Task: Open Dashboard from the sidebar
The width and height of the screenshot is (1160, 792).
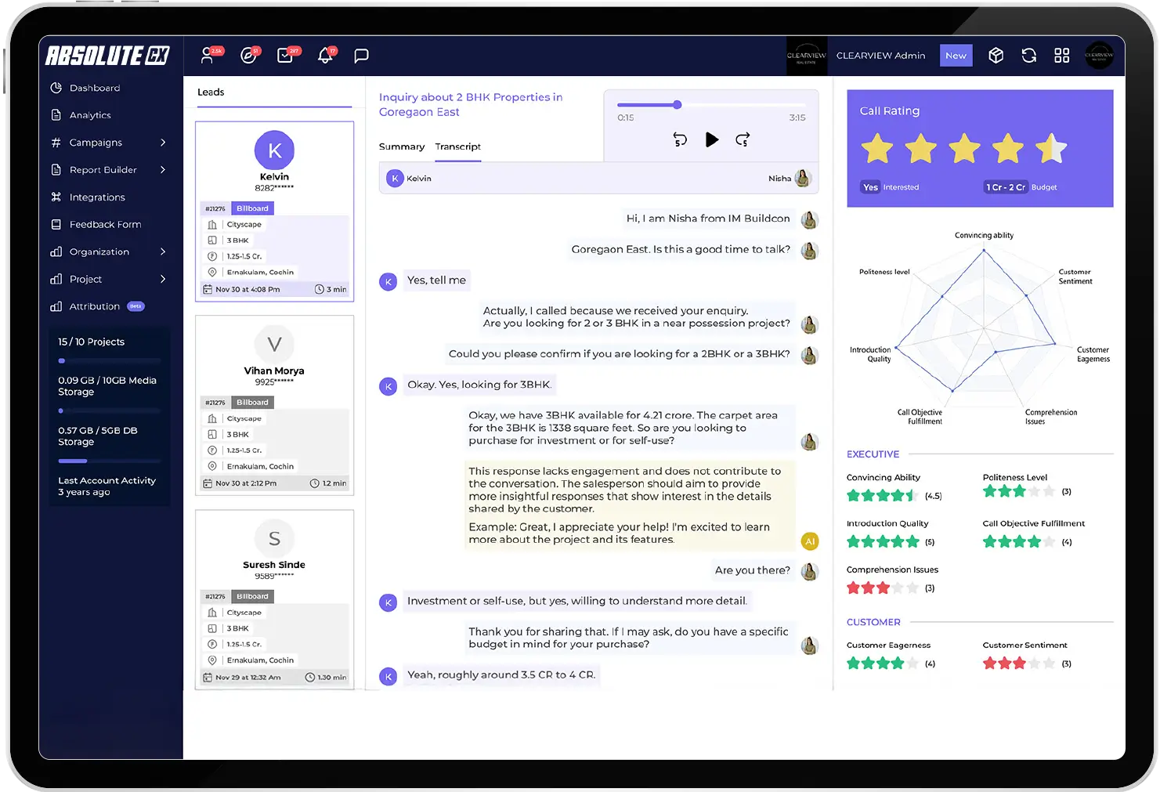Action: (94, 88)
